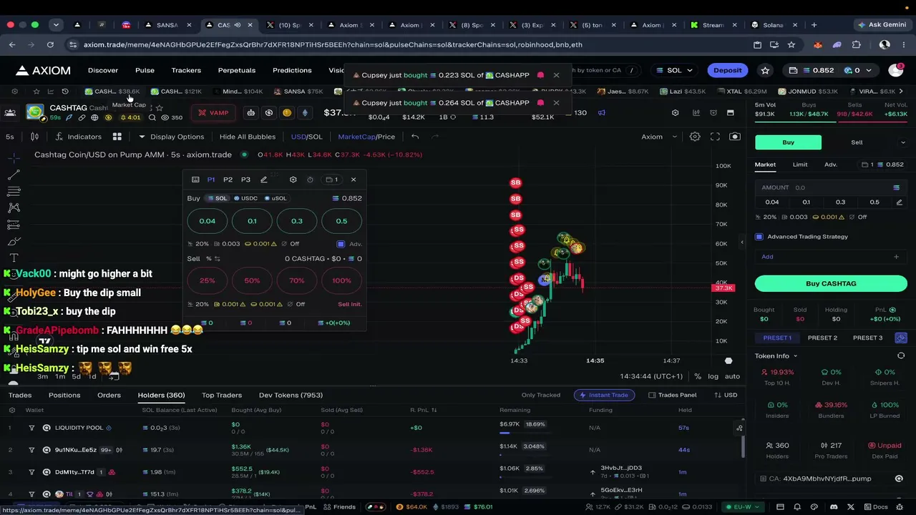Select the Sell side in trade panel
The image size is (916, 515).
tap(857, 142)
